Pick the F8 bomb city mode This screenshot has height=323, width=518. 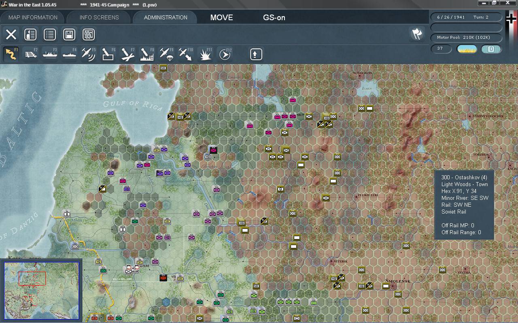pyautogui.click(x=147, y=54)
